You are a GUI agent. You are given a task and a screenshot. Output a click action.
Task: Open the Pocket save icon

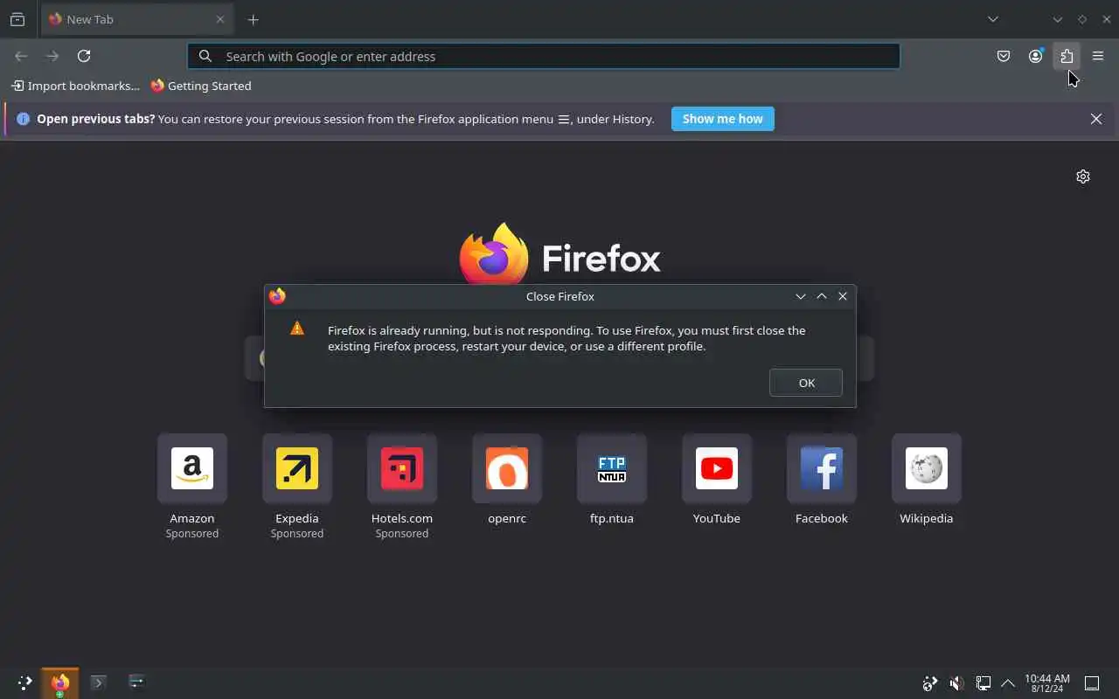1004,56
